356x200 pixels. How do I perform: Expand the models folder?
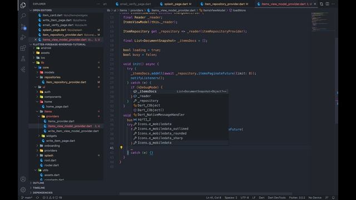point(49,72)
